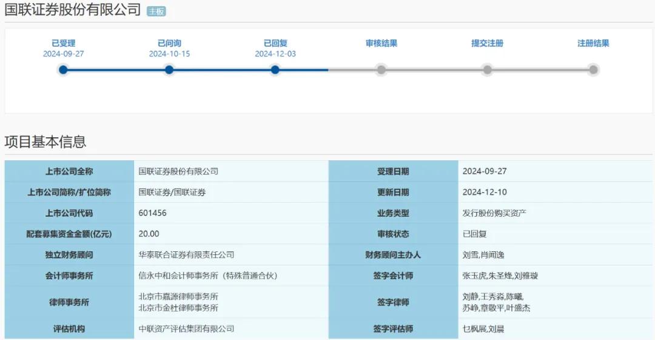The width and height of the screenshot is (655, 340).
Task: Click the names 刘雪,肖闻逸
Action: (483, 255)
